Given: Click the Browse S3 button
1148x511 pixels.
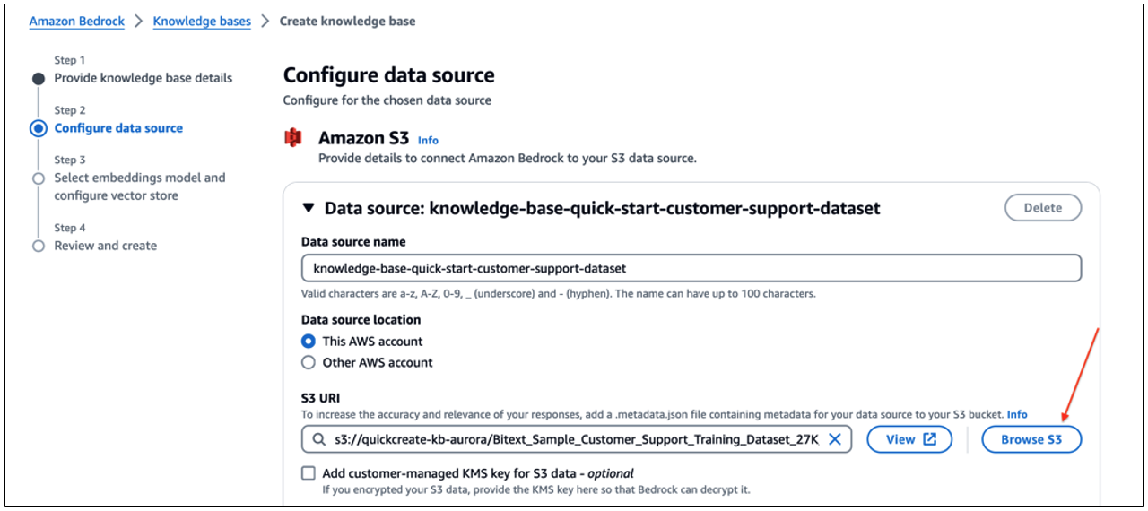Looking at the screenshot, I should tap(1031, 439).
